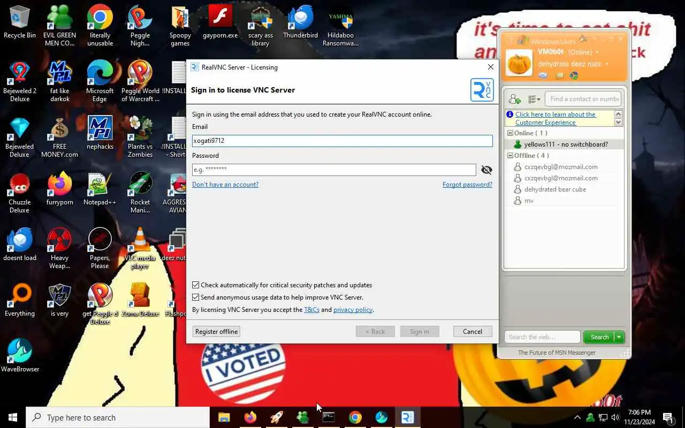Click the Customer Experience info link
The image size is (685, 428).
click(x=555, y=118)
